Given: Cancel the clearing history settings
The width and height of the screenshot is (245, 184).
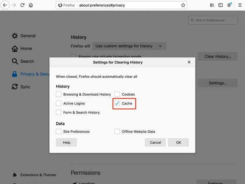Looking at the screenshot, I should 155,143.
